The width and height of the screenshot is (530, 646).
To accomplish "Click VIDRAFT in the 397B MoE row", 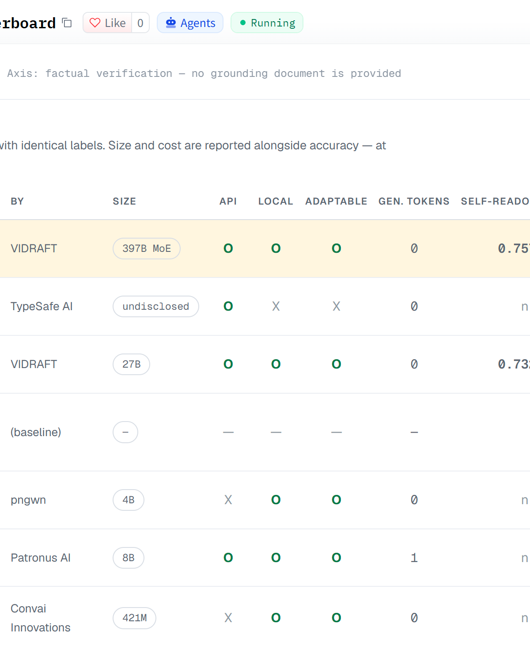I will click(x=34, y=248).
